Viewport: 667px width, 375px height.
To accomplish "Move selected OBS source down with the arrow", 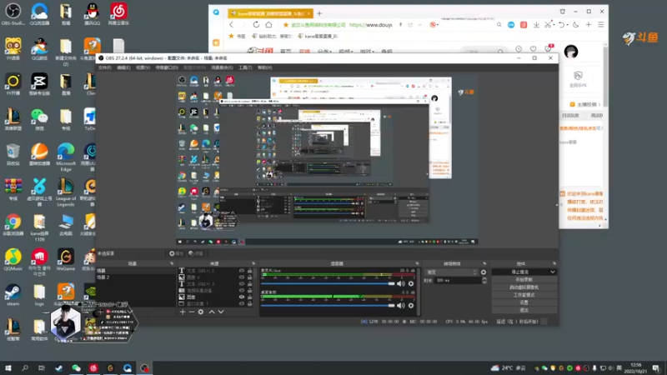I will pyautogui.click(x=221, y=312).
